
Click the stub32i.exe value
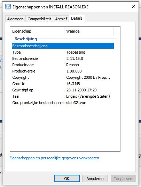tap(76, 103)
